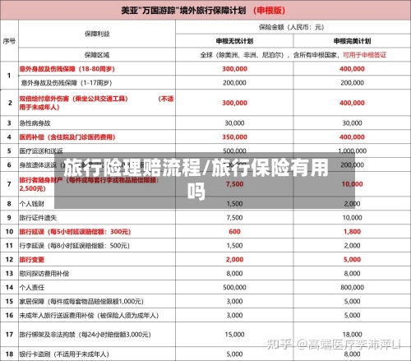Click the 旅行证件遗失 row label
Image resolution: width=411 pixels, height=361 pixels.
pyautogui.click(x=38, y=218)
